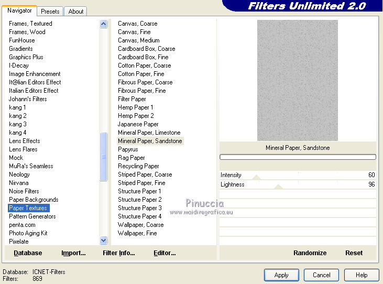Select the It@lian Editors Effect category

pyautogui.click(x=35, y=82)
